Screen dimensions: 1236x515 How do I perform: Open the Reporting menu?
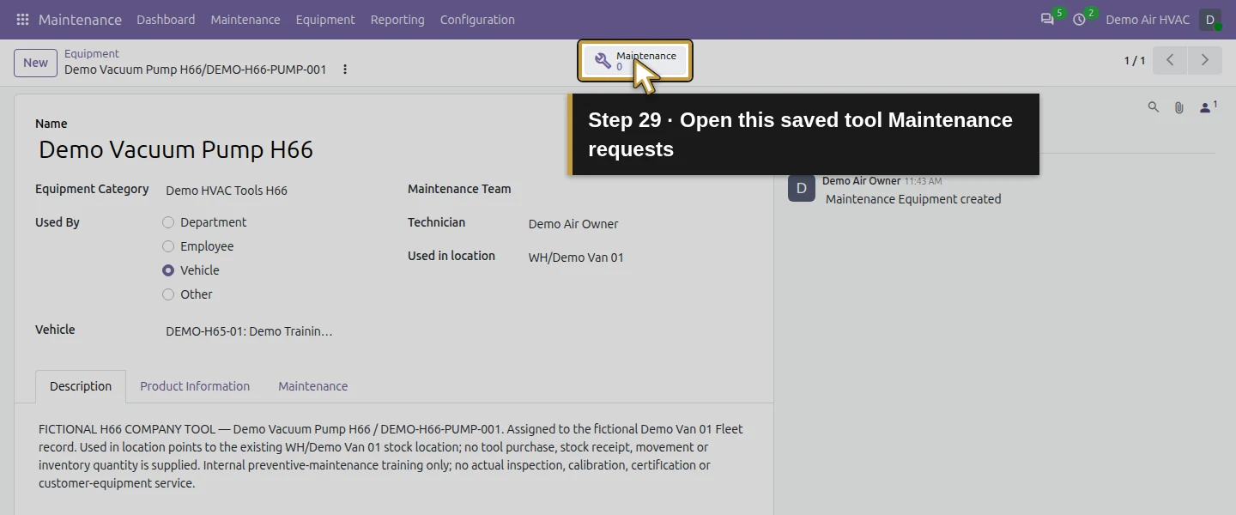[397, 19]
